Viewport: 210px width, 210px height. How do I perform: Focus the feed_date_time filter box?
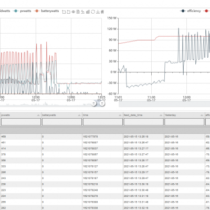click(x=143, y=122)
